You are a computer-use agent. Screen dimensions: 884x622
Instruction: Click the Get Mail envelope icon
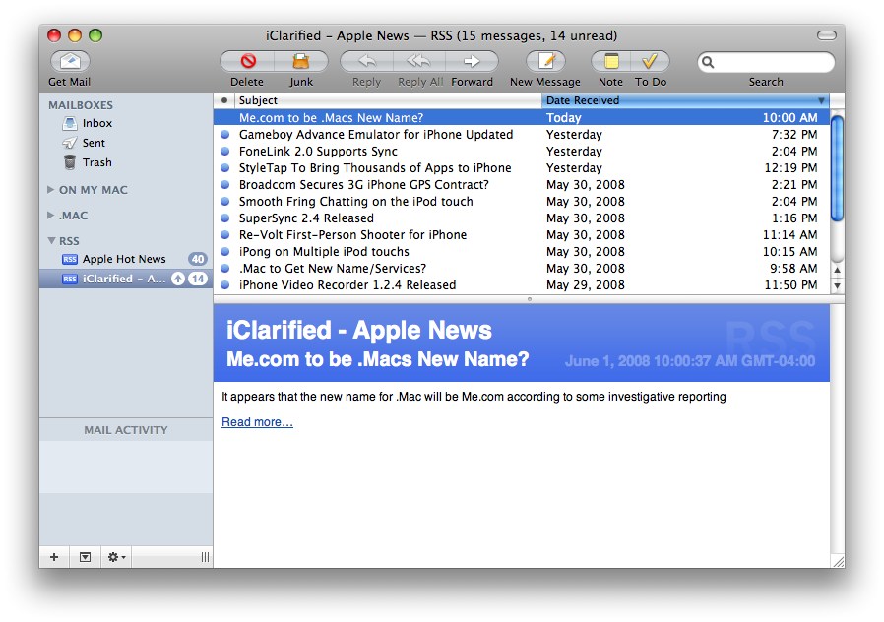pyautogui.click(x=69, y=62)
